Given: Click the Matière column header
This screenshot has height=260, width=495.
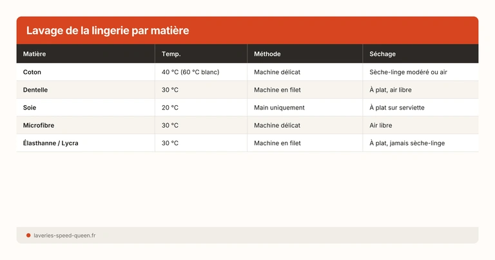Looking at the screenshot, I should pos(34,54).
